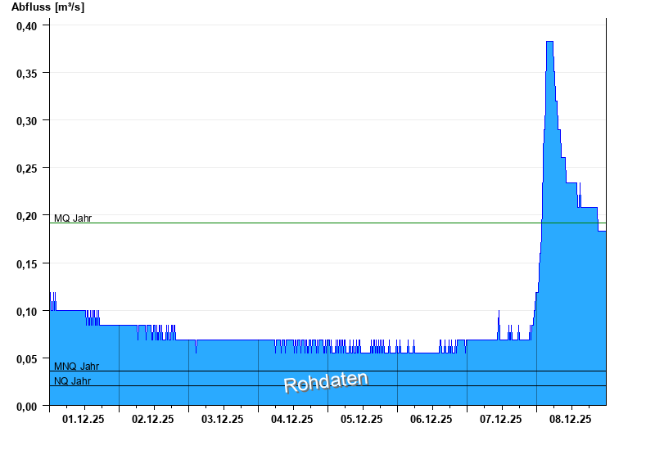Viewport: 655px width, 450px height.
Task: Select the 04.12.25 date label
Action: coord(292,419)
